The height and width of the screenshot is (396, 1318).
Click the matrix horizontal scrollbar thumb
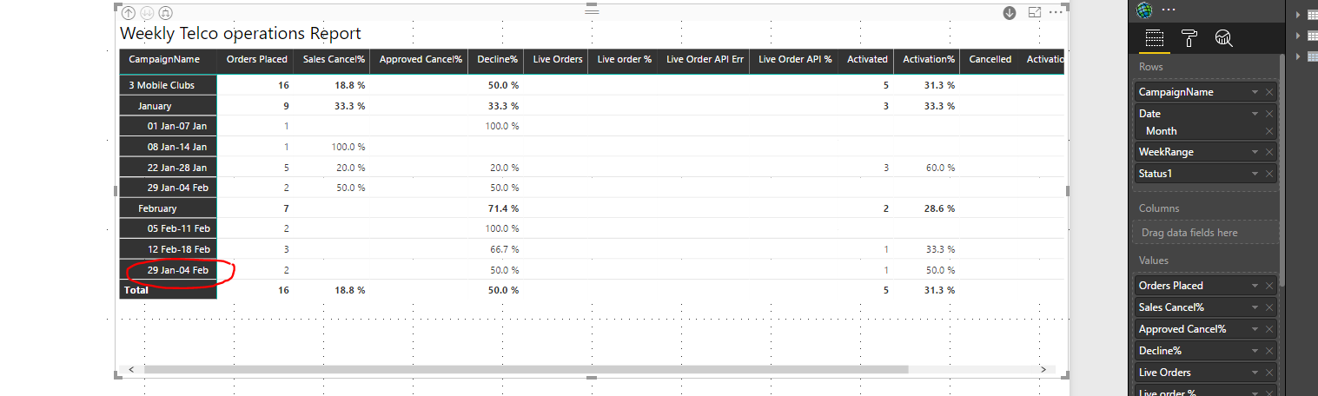(526, 369)
